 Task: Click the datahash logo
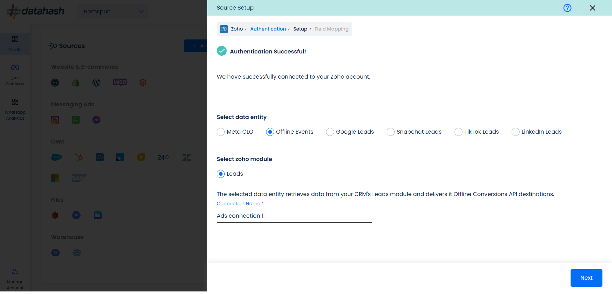click(x=36, y=11)
